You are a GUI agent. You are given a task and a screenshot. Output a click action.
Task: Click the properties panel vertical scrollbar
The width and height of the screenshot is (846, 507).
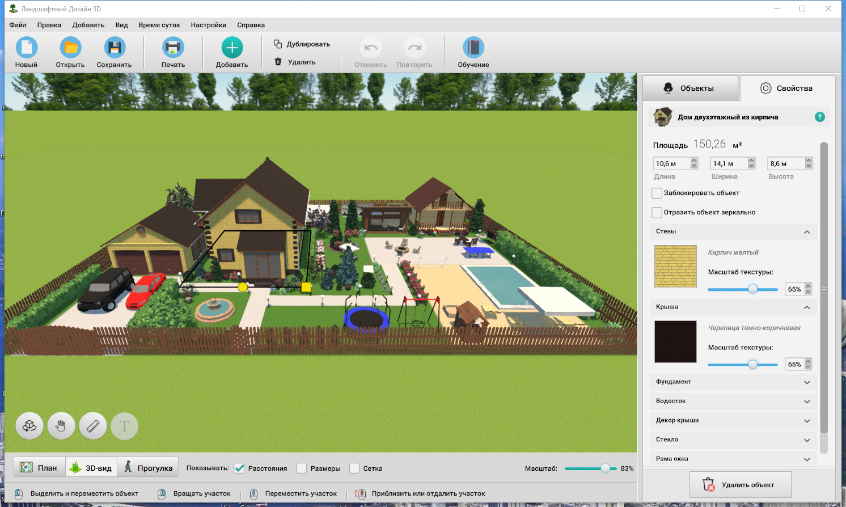pos(824,288)
